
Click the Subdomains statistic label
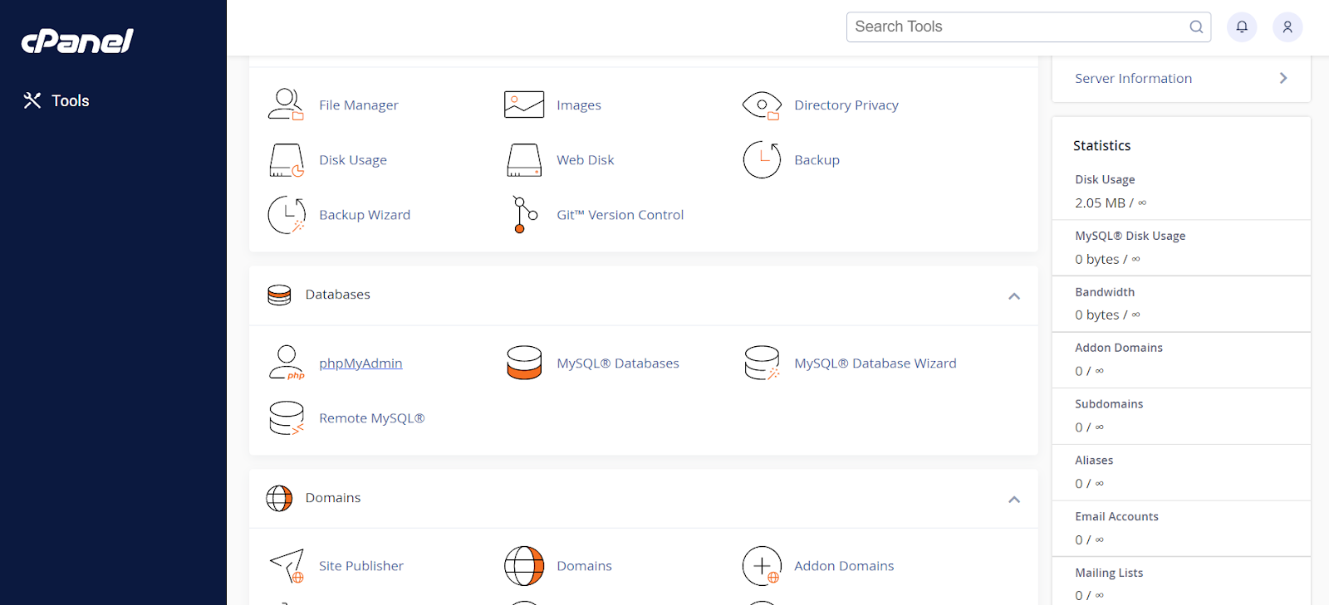(1109, 404)
